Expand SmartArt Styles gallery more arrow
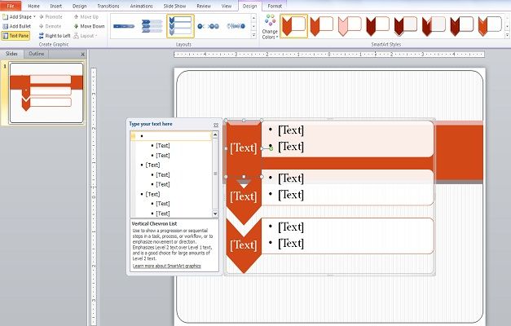Image resolution: width=511 pixels, height=326 pixels. pyautogui.click(x=507, y=35)
